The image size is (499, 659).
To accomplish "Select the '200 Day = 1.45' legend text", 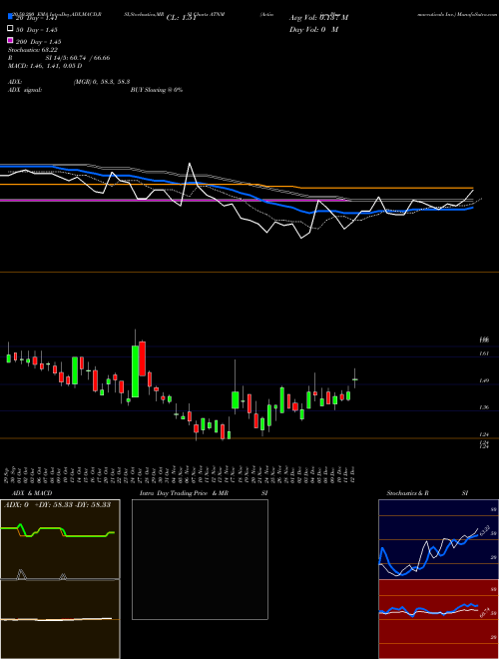I will click(39, 42).
